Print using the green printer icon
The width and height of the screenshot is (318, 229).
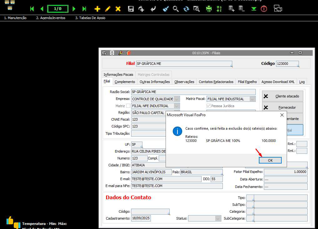coord(209,9)
